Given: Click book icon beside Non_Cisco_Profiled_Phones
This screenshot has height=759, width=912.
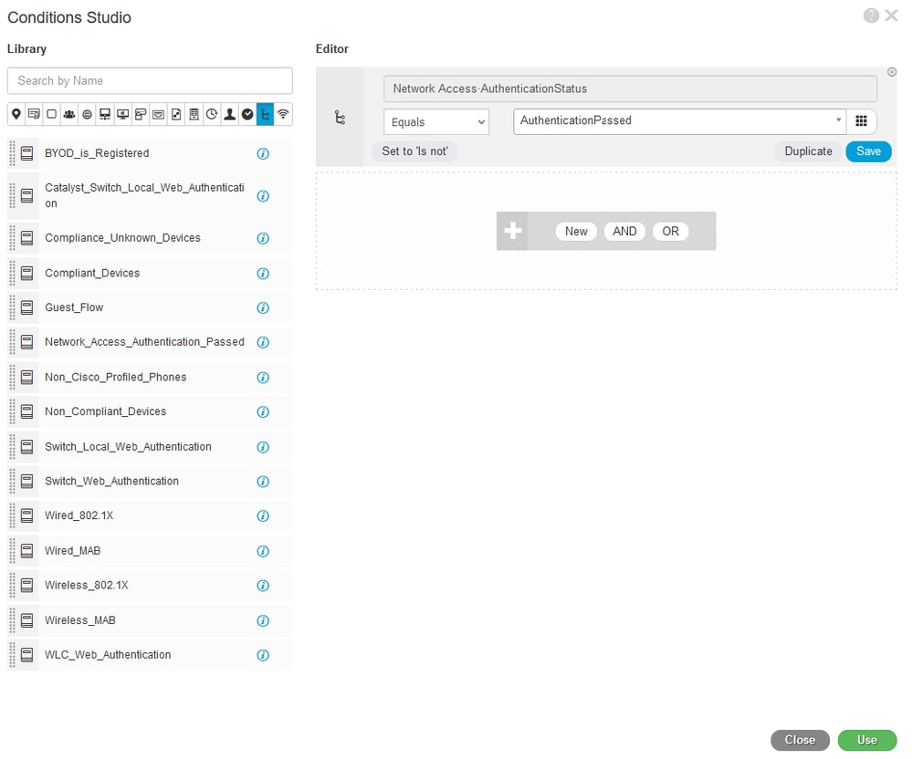Looking at the screenshot, I should click(x=26, y=377).
